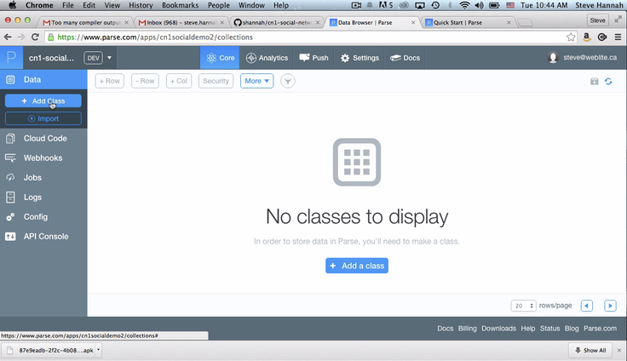Click the blue Add a class button
This screenshot has height=361, width=627.
[357, 266]
